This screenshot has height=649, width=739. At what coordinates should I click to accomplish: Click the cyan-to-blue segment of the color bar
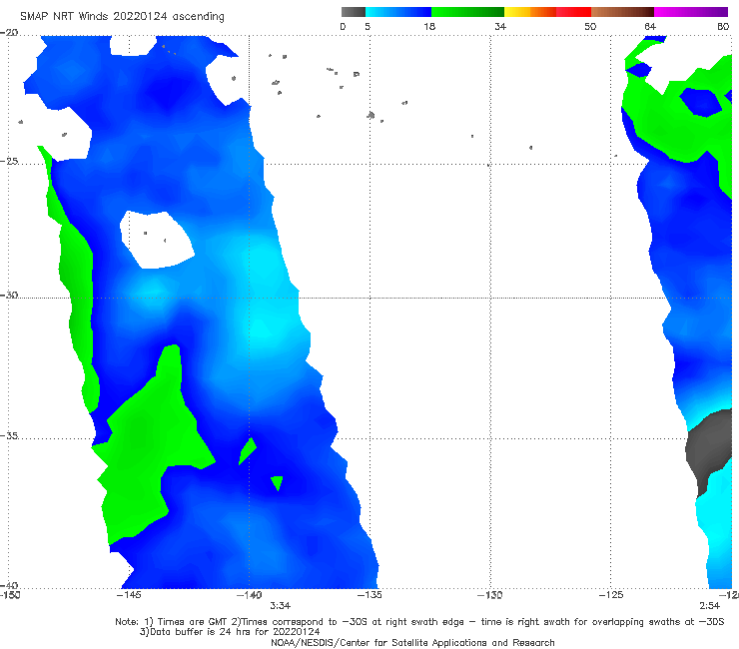(x=398, y=12)
